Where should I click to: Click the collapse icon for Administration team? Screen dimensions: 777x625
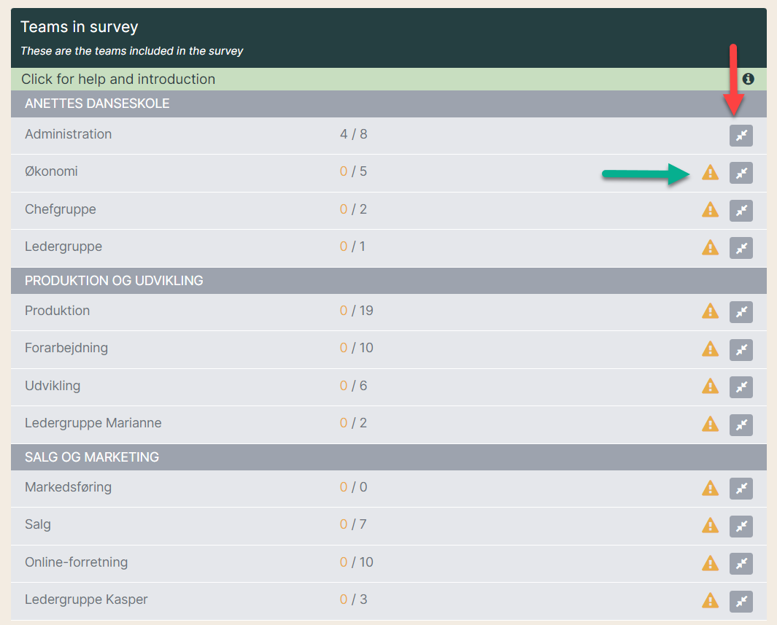click(741, 136)
